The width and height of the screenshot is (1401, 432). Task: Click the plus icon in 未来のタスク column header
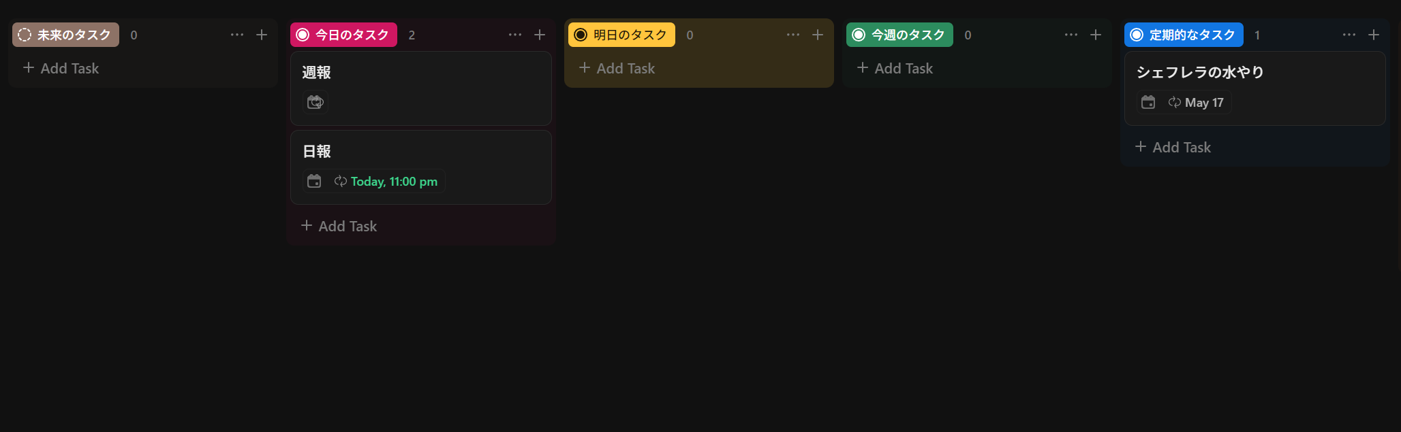pos(262,35)
